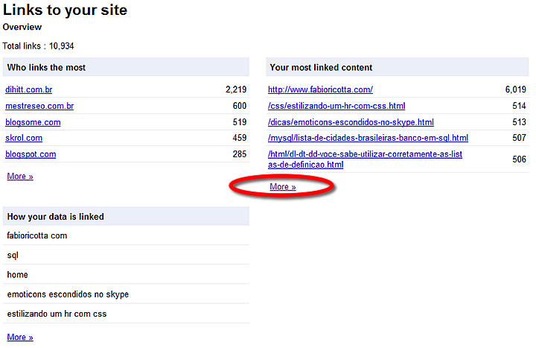The image size is (536, 348).
Task: Select 'emoticons escondidos no skype' anchor text
Action: tap(68, 294)
